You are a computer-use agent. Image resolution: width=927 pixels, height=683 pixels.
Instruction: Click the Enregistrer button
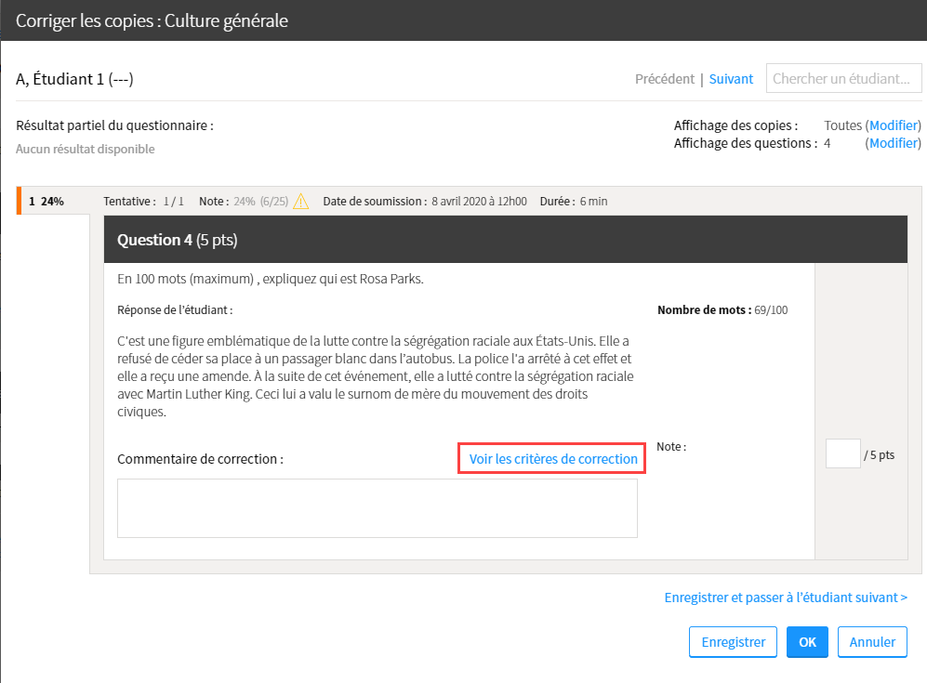[733, 641]
